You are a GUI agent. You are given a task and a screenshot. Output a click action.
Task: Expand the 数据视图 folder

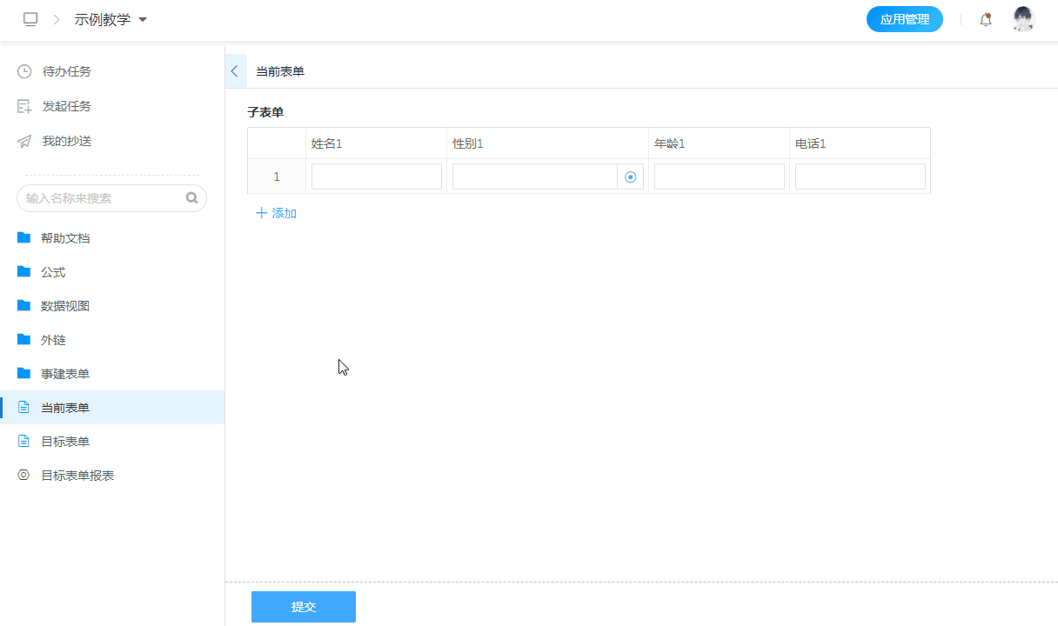point(65,306)
